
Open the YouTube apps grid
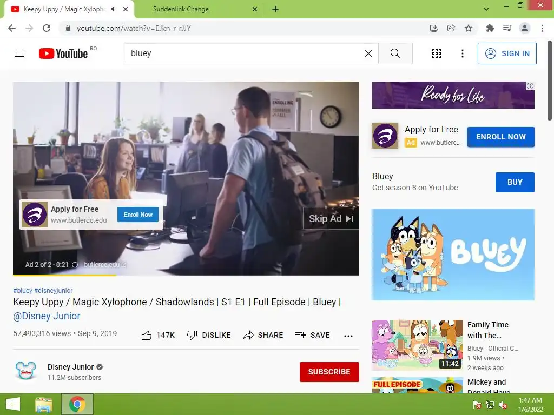coord(437,53)
